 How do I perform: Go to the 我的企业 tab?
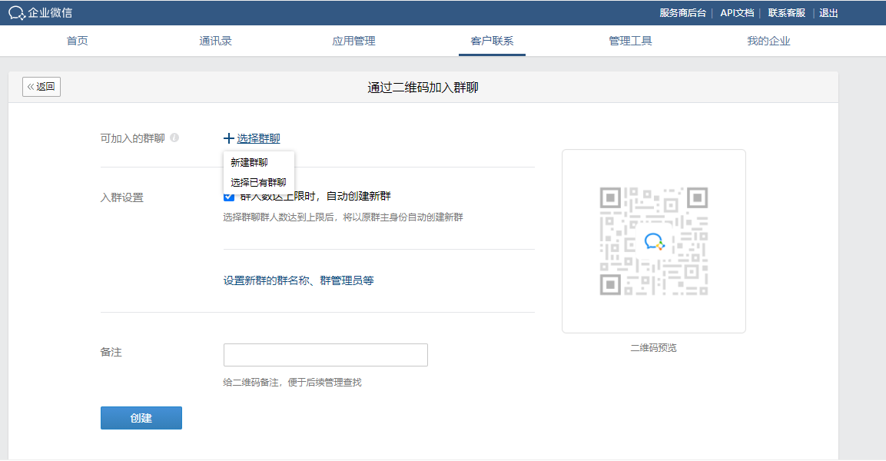click(768, 41)
